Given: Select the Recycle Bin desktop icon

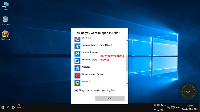Looking at the screenshot, I should point(5,21).
